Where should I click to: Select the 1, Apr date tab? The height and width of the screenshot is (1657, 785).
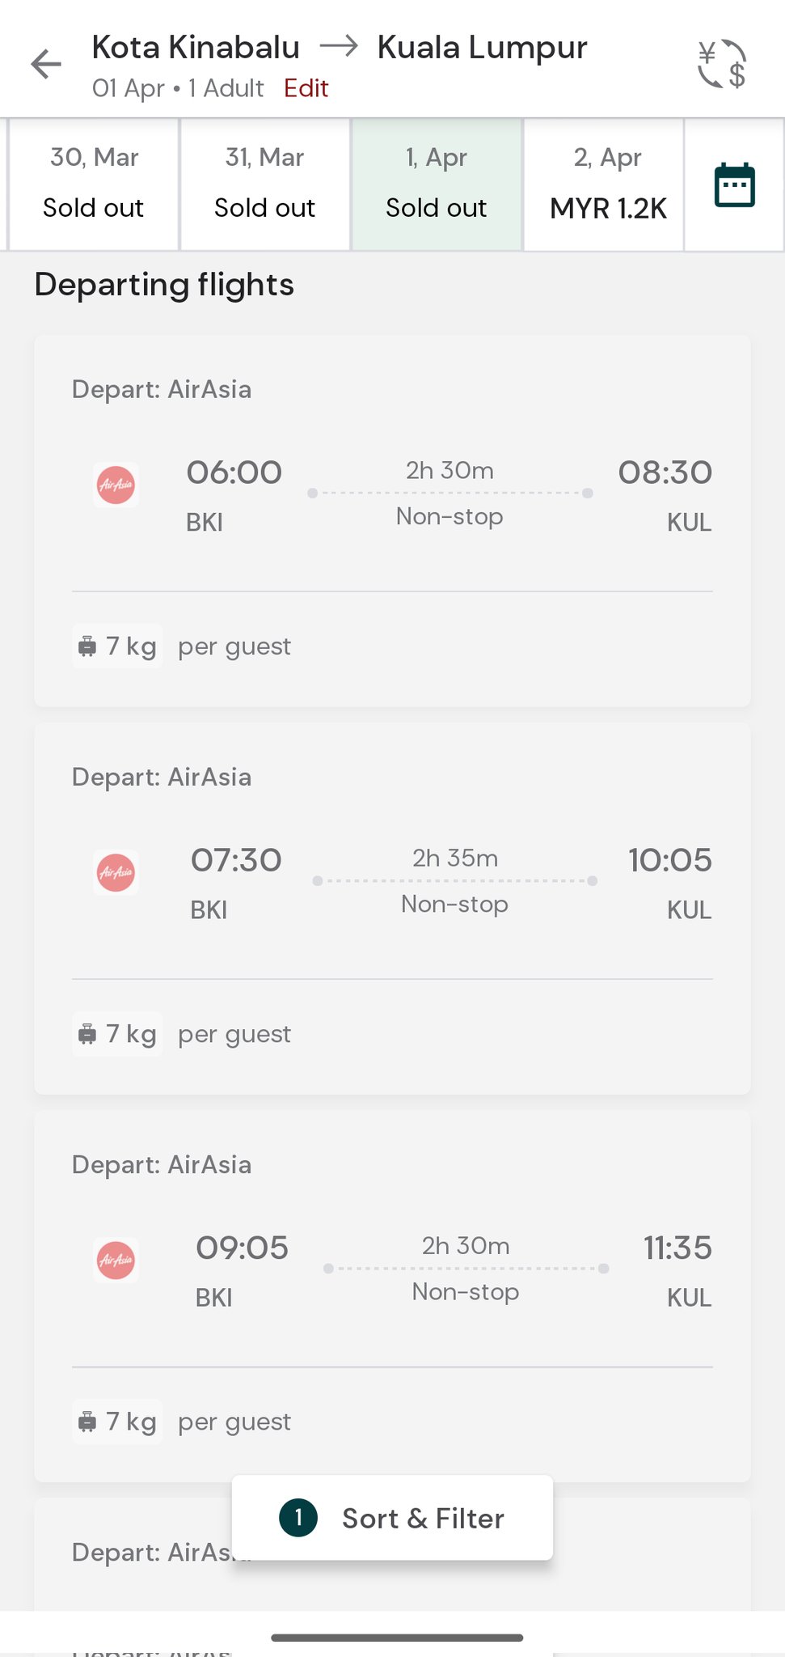pos(437,184)
